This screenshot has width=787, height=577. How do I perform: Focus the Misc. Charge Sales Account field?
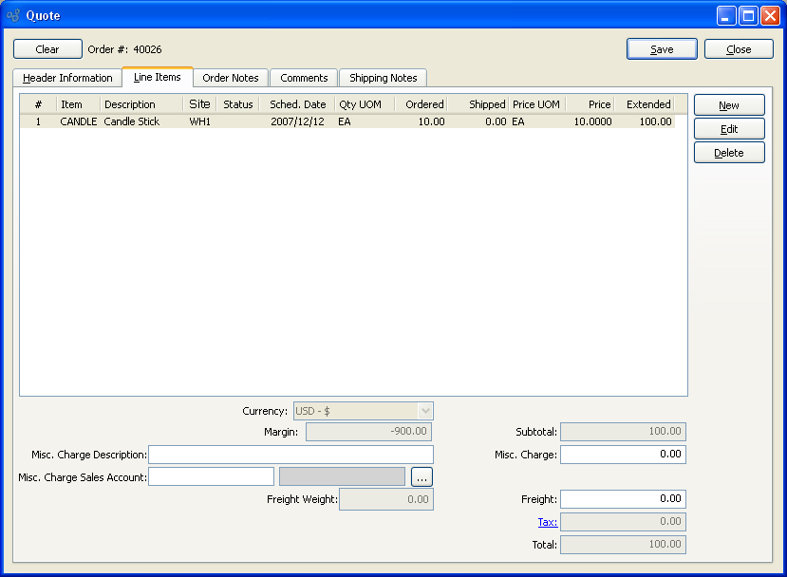coord(211,476)
